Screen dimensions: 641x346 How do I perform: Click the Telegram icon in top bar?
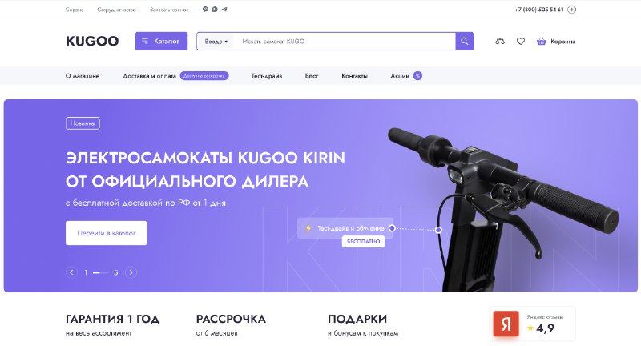coord(224,10)
